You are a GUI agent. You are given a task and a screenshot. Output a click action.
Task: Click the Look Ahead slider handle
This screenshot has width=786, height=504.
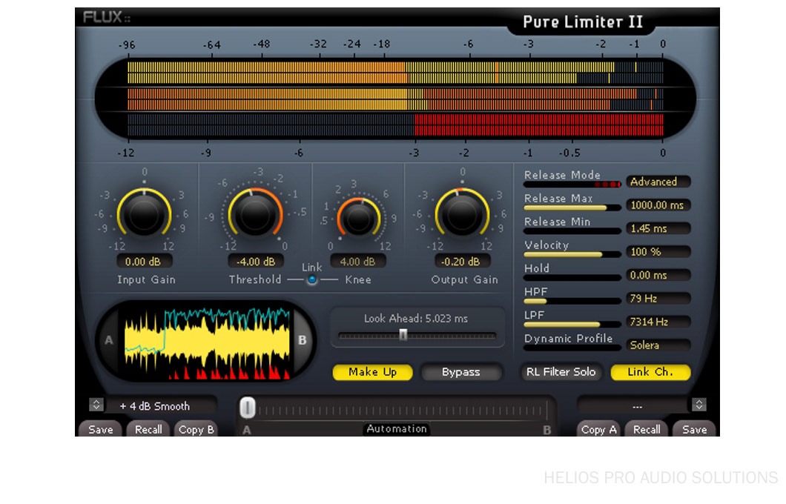[403, 335]
